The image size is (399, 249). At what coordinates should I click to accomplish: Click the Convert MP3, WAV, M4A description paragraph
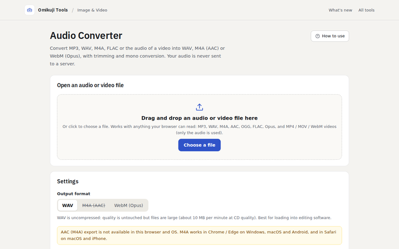[138, 56]
